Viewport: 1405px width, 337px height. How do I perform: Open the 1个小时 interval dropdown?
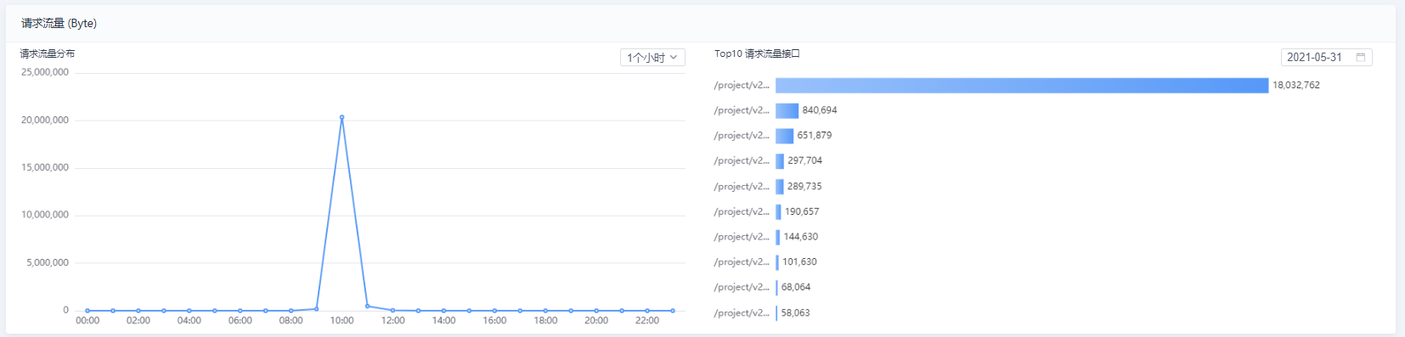(x=652, y=58)
